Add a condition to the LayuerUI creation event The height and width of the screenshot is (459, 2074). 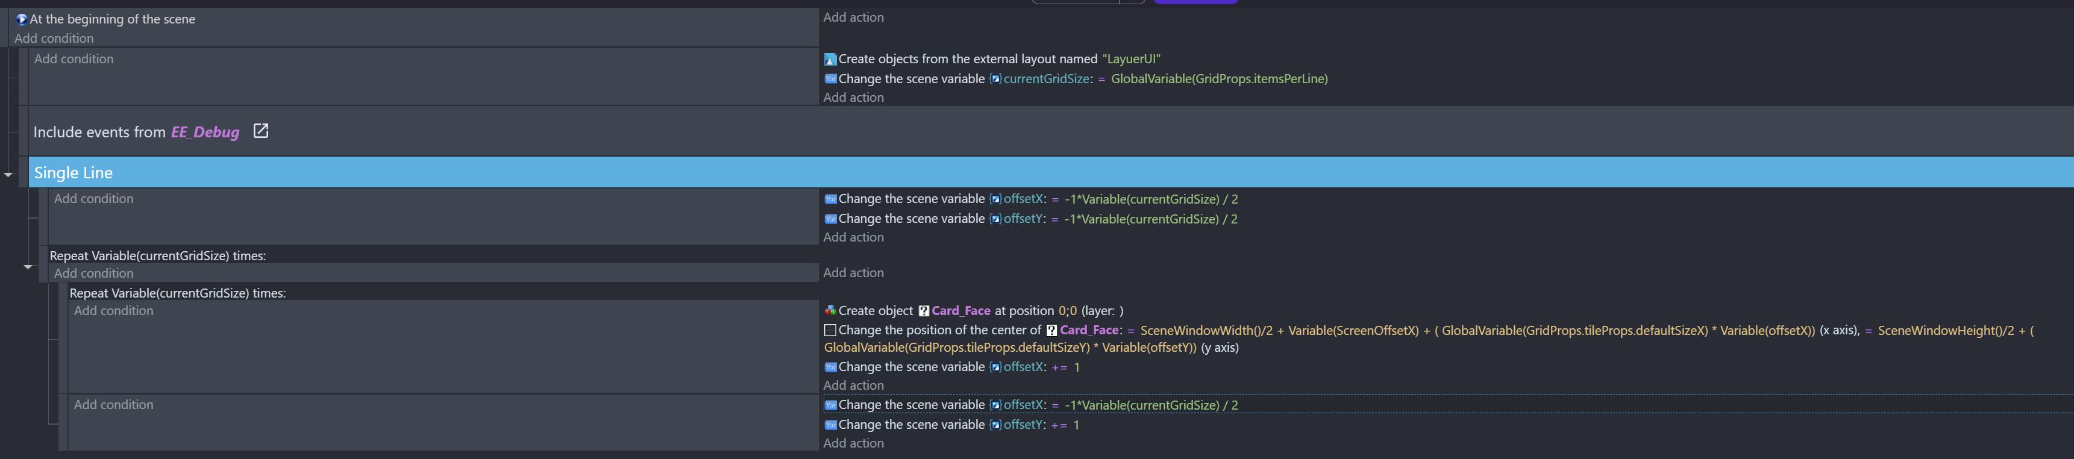pos(74,59)
